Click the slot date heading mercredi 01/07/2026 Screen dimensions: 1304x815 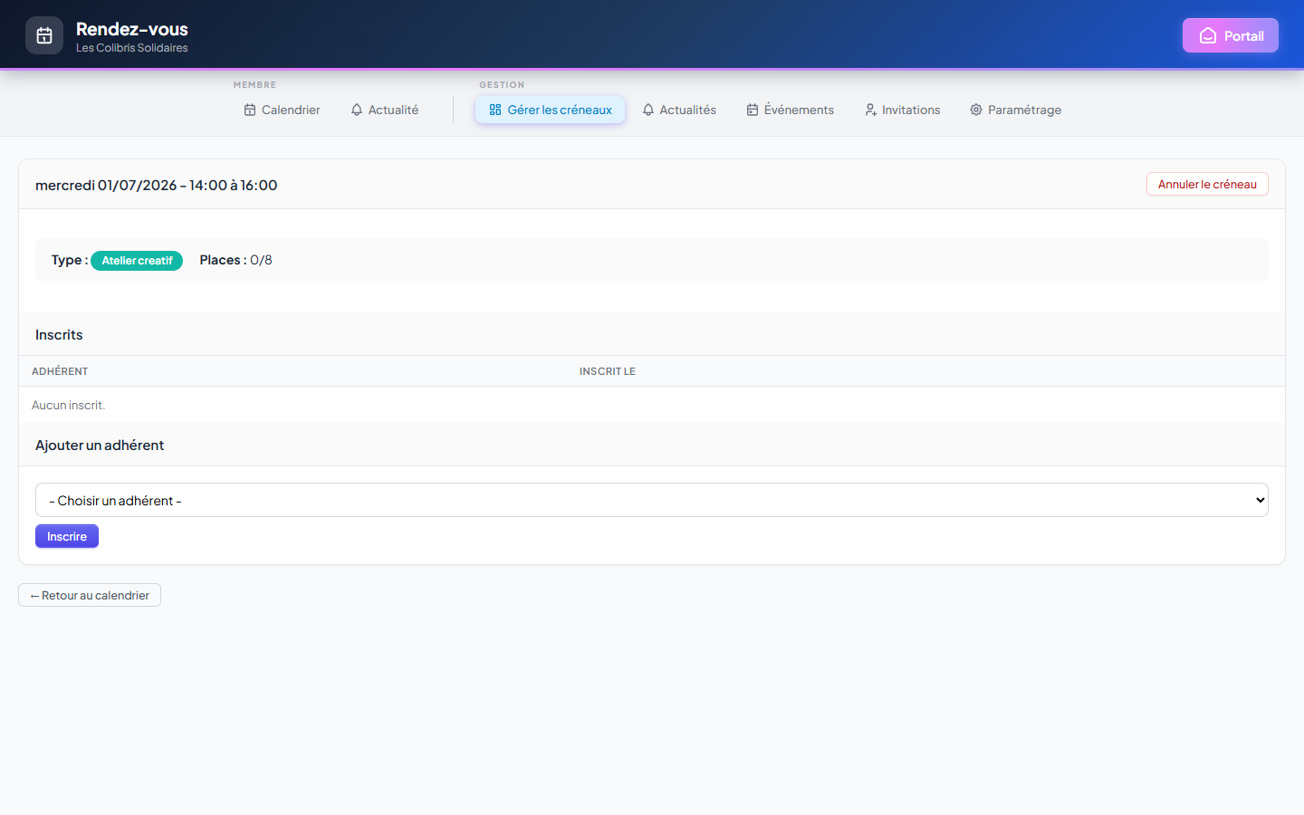click(x=157, y=185)
